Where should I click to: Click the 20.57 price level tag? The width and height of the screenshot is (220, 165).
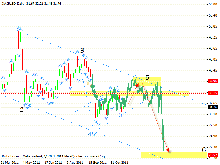pyautogui.click(x=213, y=155)
